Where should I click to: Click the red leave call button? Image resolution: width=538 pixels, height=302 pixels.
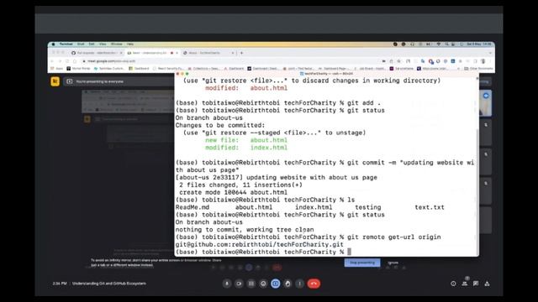pos(314,284)
